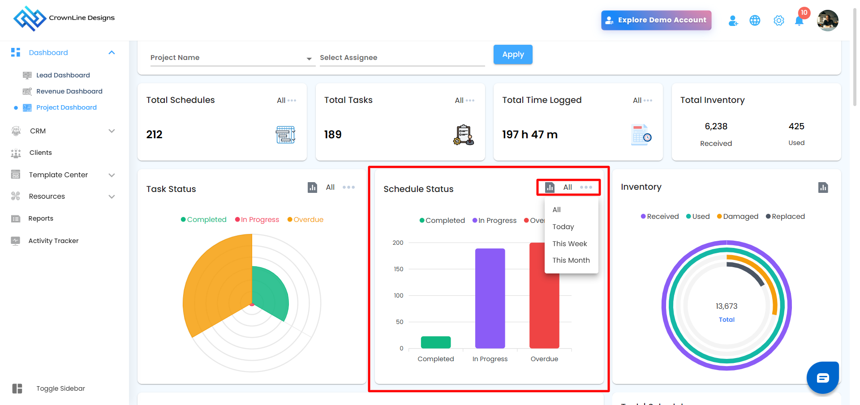Click Explore Demo Account button

(x=656, y=20)
